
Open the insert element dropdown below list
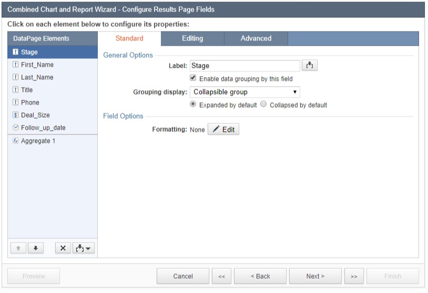[84, 248]
